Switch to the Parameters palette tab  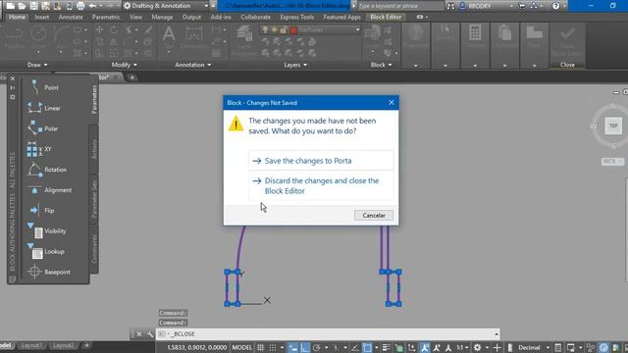94,99
